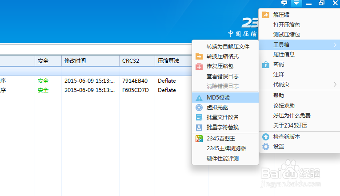Click the blue up-arrow icon for 检查新版本

pyautogui.click(x=266, y=137)
